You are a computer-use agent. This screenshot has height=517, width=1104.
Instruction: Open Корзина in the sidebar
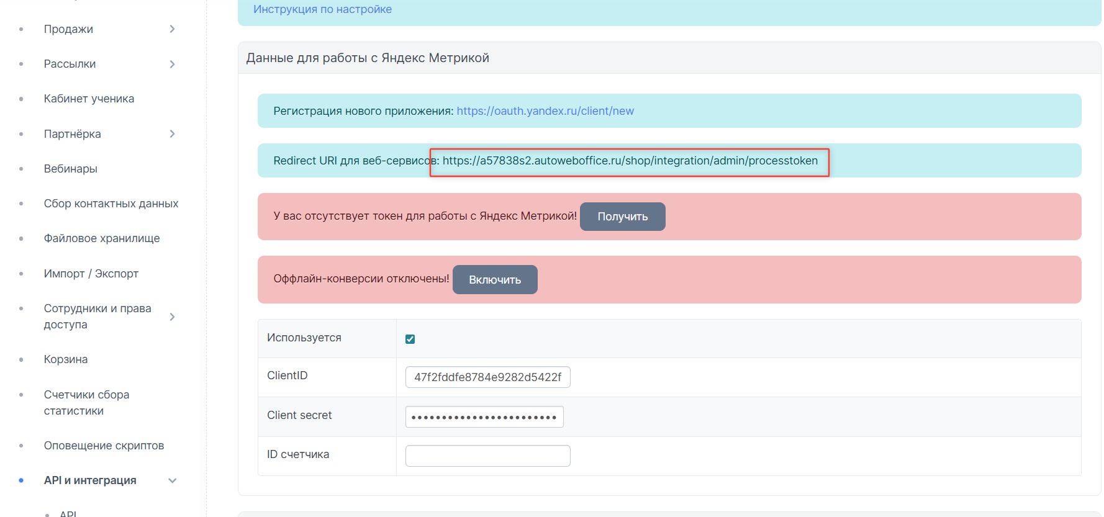coord(65,359)
